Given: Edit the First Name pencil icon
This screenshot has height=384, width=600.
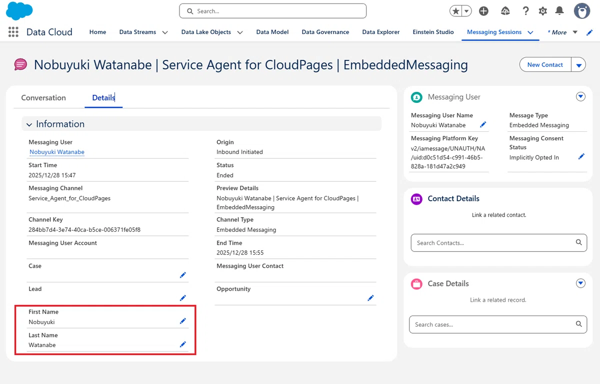Looking at the screenshot, I should click(183, 321).
